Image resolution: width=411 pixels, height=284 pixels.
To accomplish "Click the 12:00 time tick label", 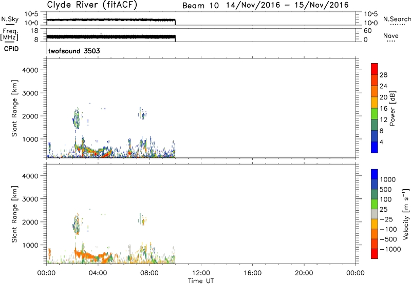I will [201, 273].
